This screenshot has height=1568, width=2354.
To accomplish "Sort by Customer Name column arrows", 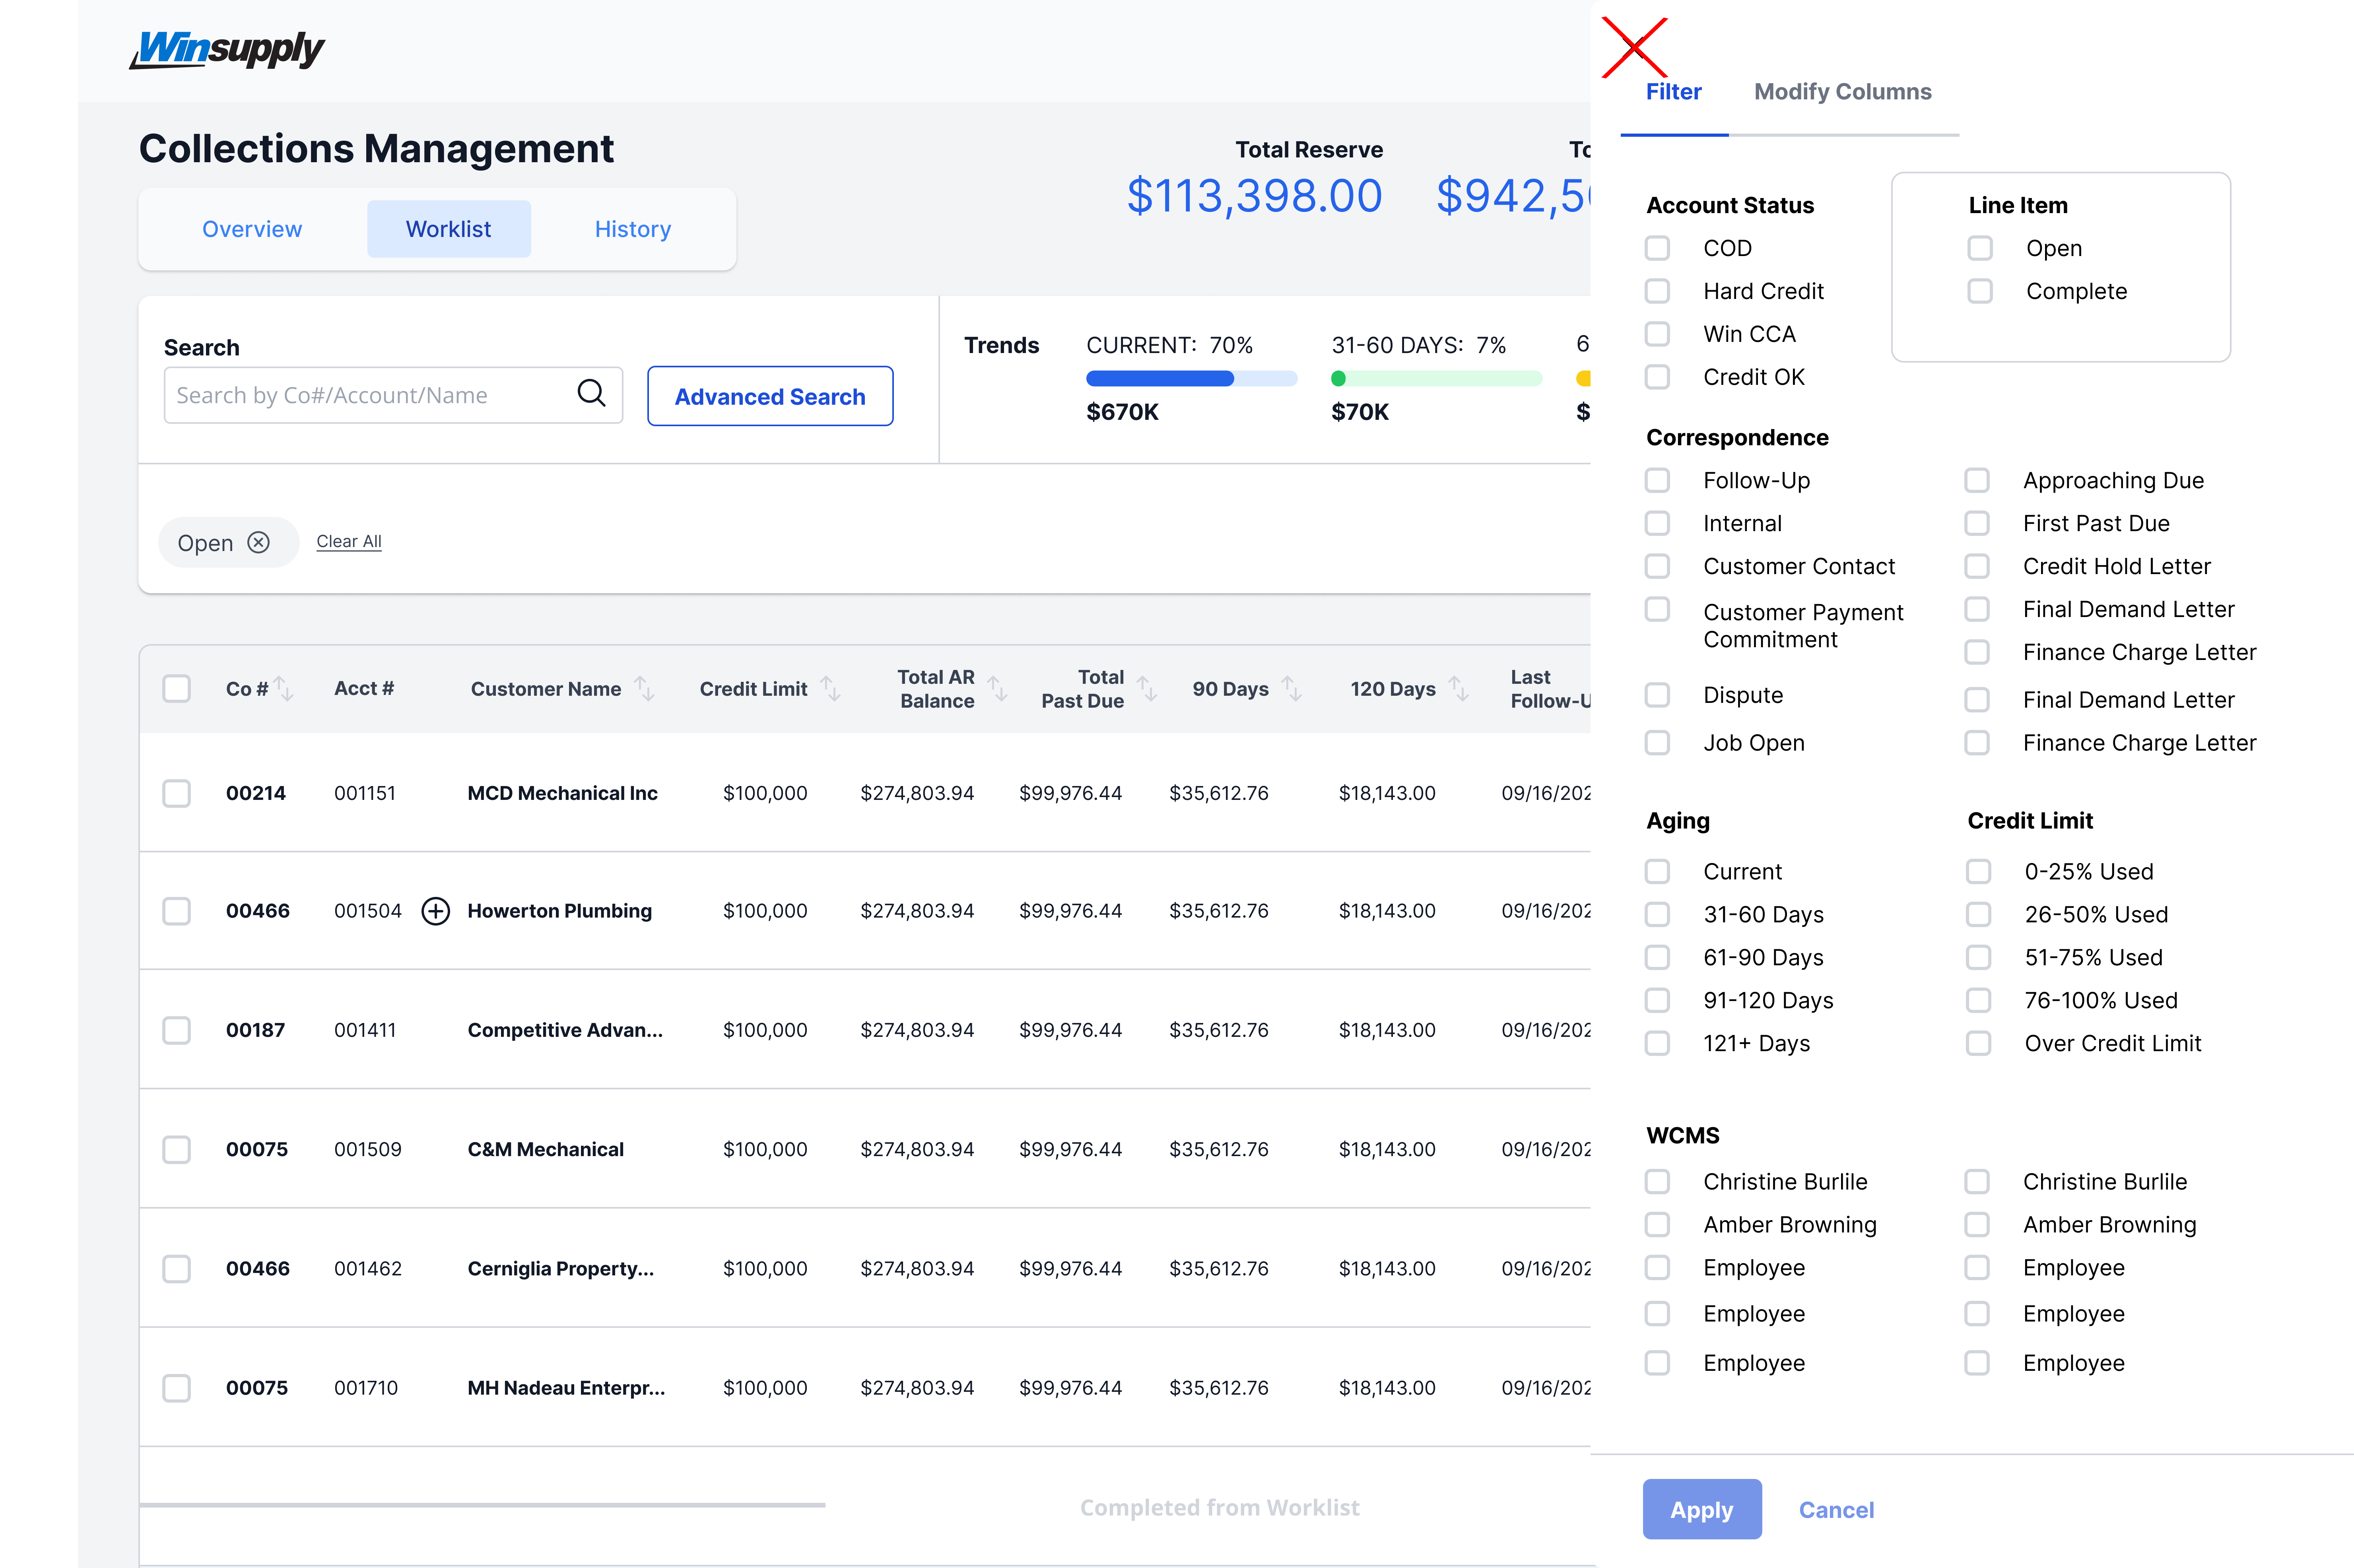I will [645, 689].
